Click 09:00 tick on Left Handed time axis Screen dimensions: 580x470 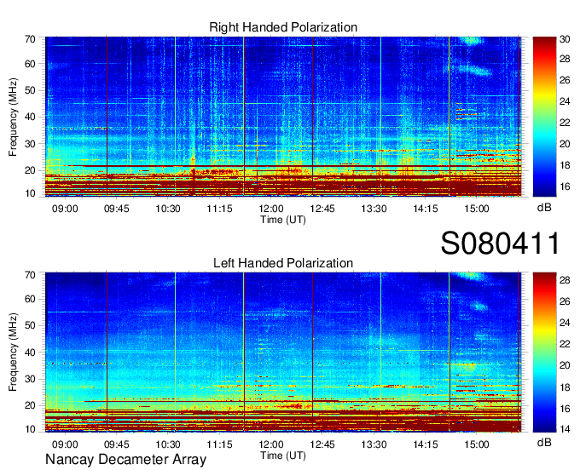65,444
